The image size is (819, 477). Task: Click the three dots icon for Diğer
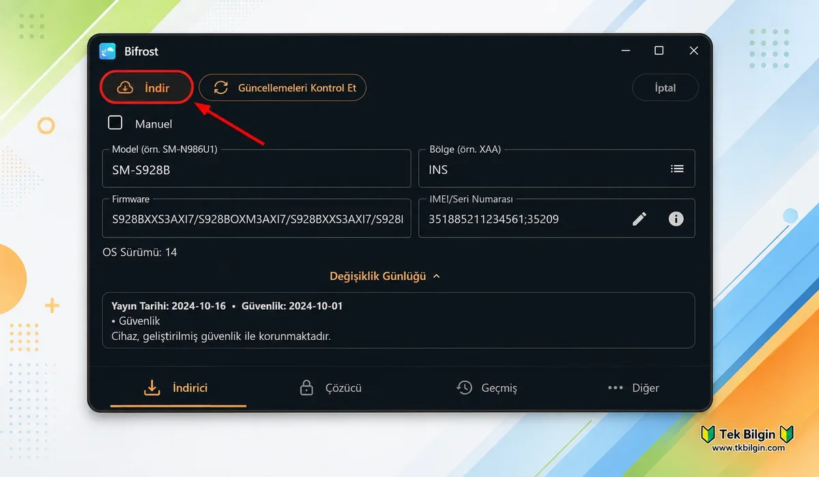click(615, 388)
